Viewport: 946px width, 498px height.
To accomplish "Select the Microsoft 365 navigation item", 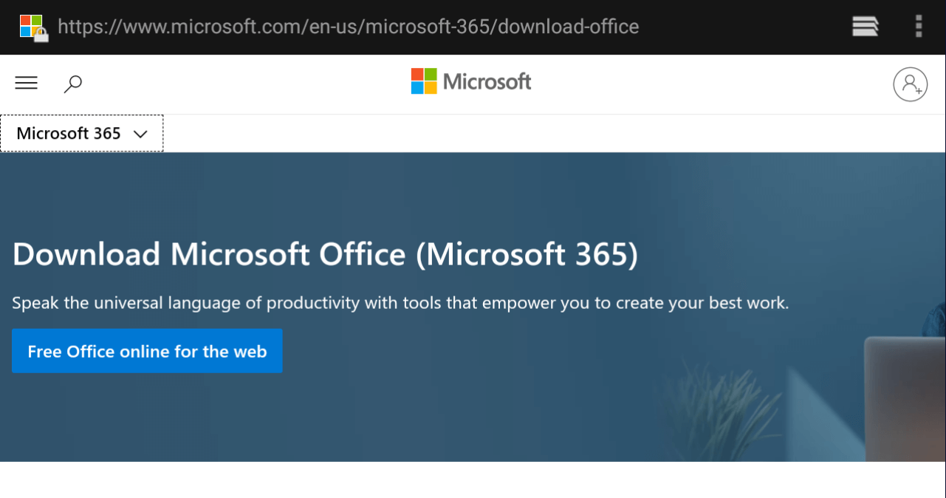I will pos(67,133).
